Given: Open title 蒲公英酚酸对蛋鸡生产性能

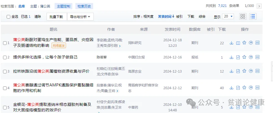Looking at the screenshot, I should point(53,43).
